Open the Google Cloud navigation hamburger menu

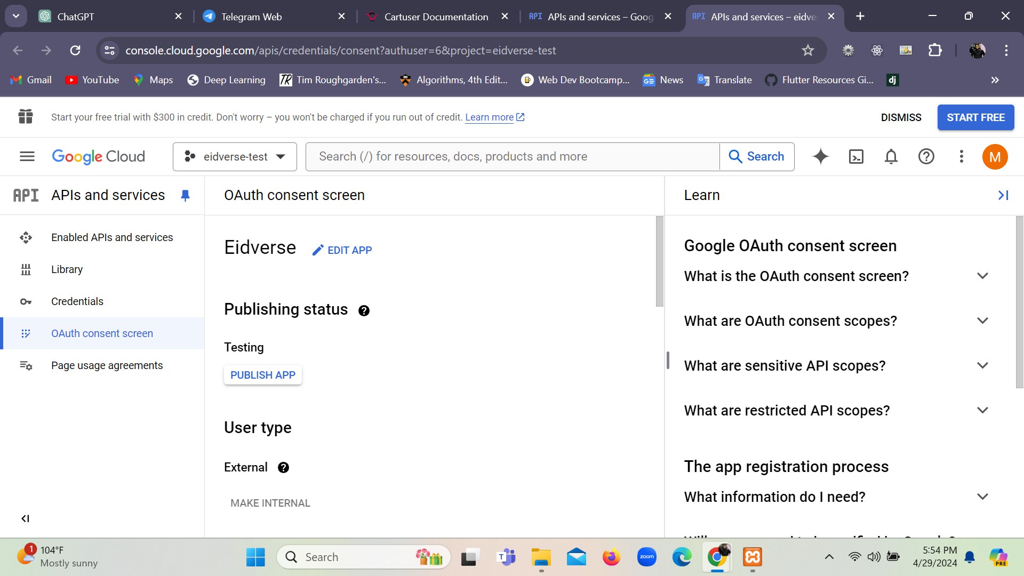[x=27, y=156]
